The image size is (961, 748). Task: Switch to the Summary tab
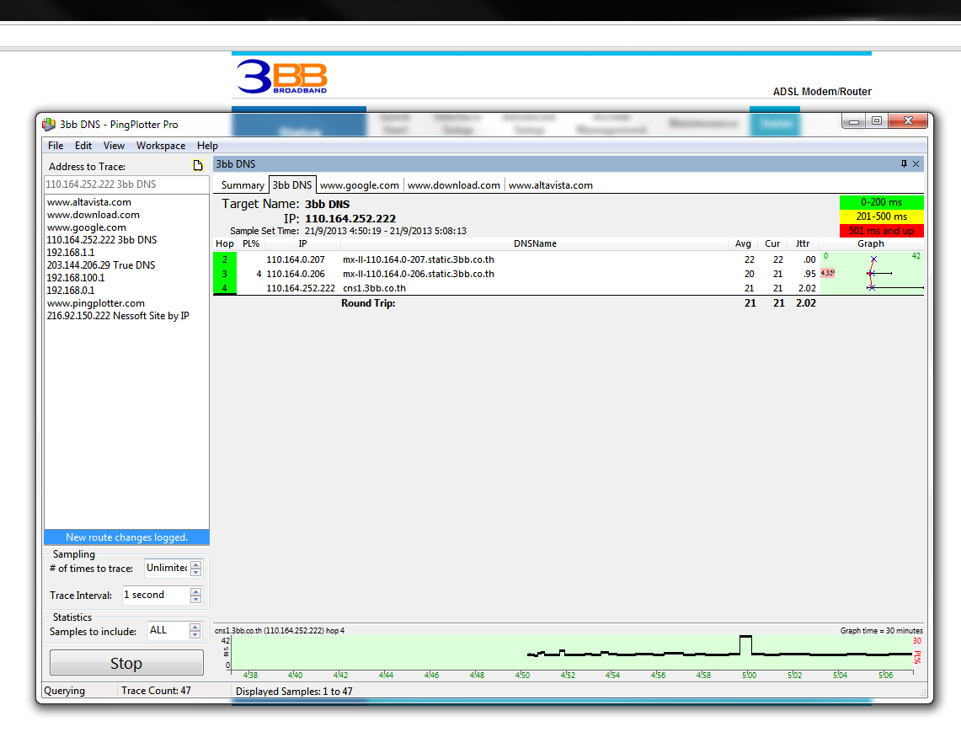[x=243, y=185]
